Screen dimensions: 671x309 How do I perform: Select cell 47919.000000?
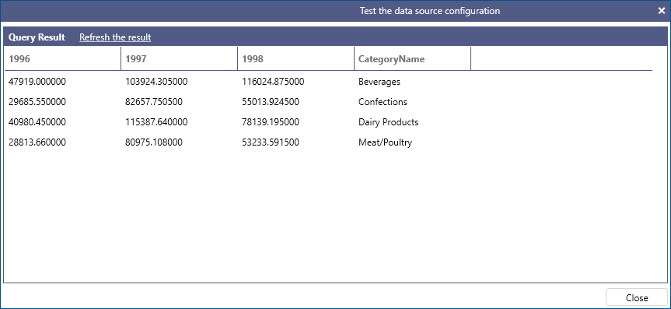37,82
